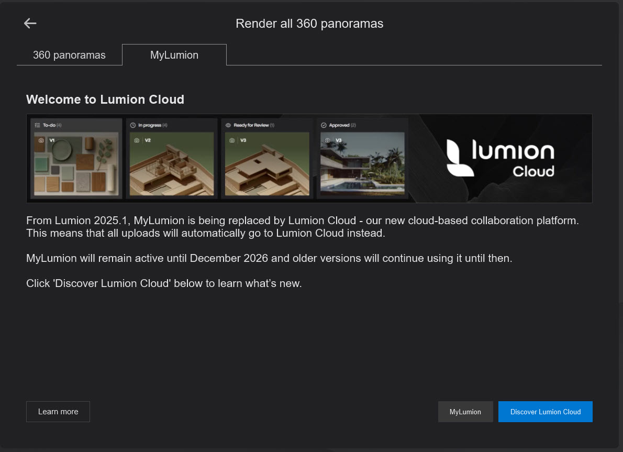
Task: Switch to the '360 panoramas' tab
Action: (69, 54)
